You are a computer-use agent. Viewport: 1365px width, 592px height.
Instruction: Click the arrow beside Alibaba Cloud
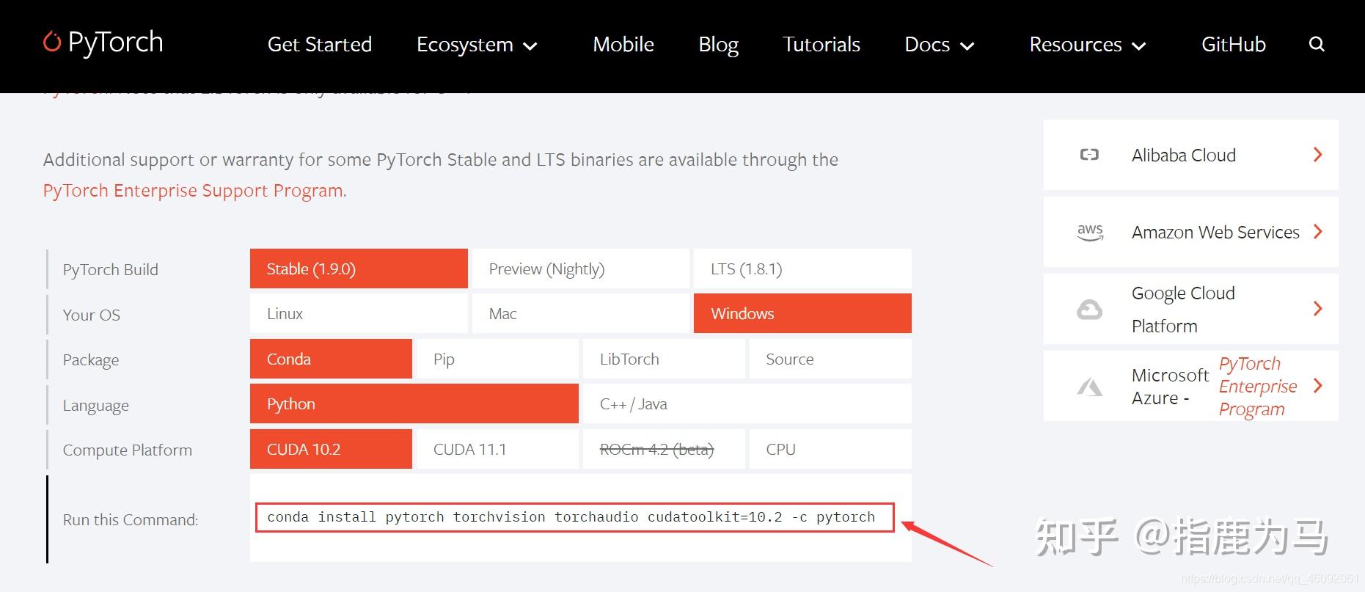(1317, 155)
